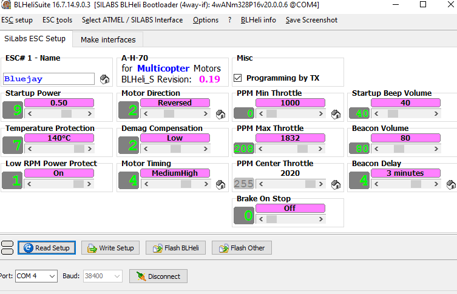Viewport: 457px width, 294px height.
Task: Click the ESC name field containing Bluejay
Action: 49,79
